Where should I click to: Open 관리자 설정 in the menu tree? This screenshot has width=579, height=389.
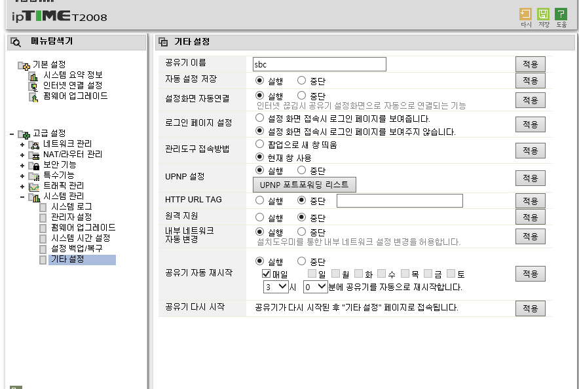pyautogui.click(x=71, y=217)
